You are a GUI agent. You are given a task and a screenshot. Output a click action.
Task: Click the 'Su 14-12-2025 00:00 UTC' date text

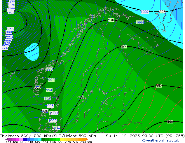click(x=135, y=136)
